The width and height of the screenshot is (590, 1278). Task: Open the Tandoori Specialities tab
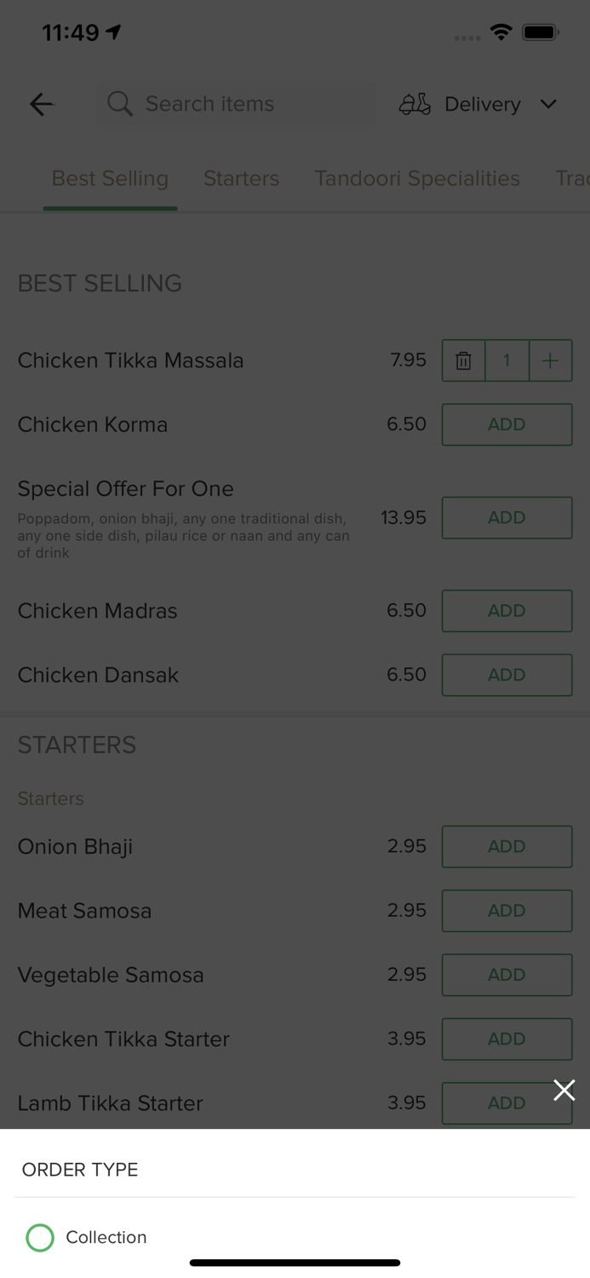pos(417,178)
